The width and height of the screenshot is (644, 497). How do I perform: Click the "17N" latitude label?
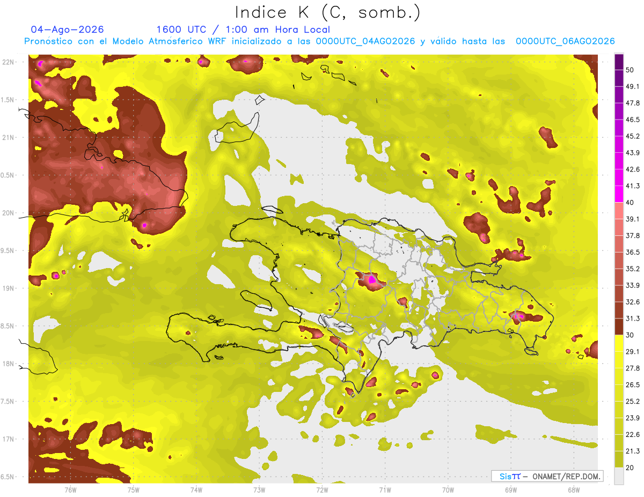tap(9, 439)
